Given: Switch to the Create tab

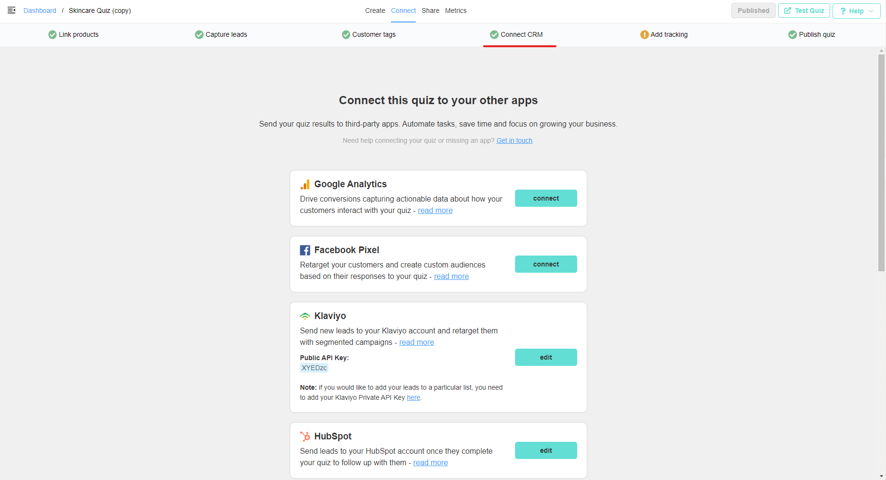Looking at the screenshot, I should tap(375, 11).
